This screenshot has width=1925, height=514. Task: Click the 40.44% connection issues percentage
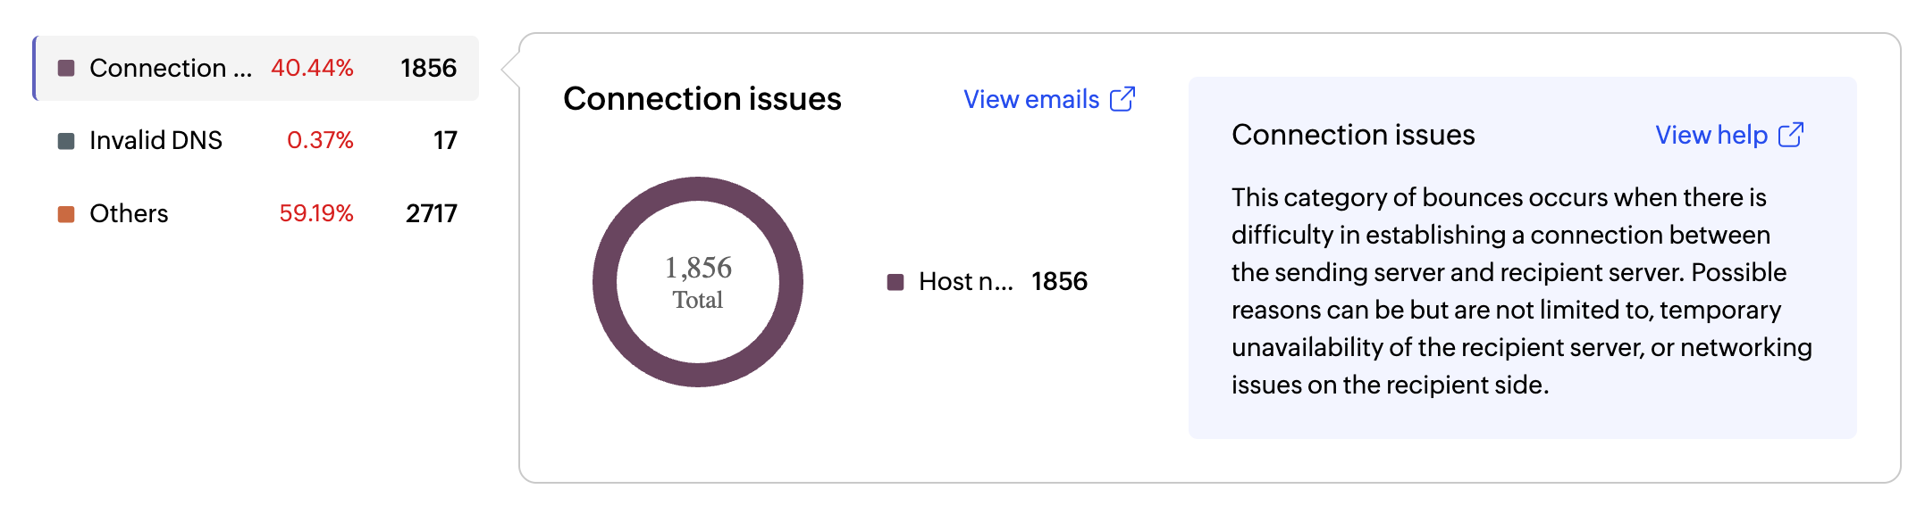312,69
